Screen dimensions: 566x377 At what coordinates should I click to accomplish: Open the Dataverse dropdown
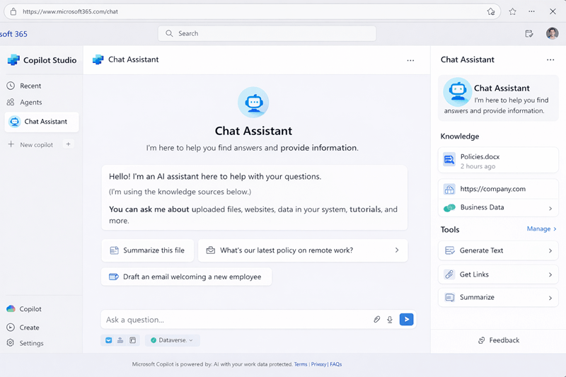[x=173, y=340]
